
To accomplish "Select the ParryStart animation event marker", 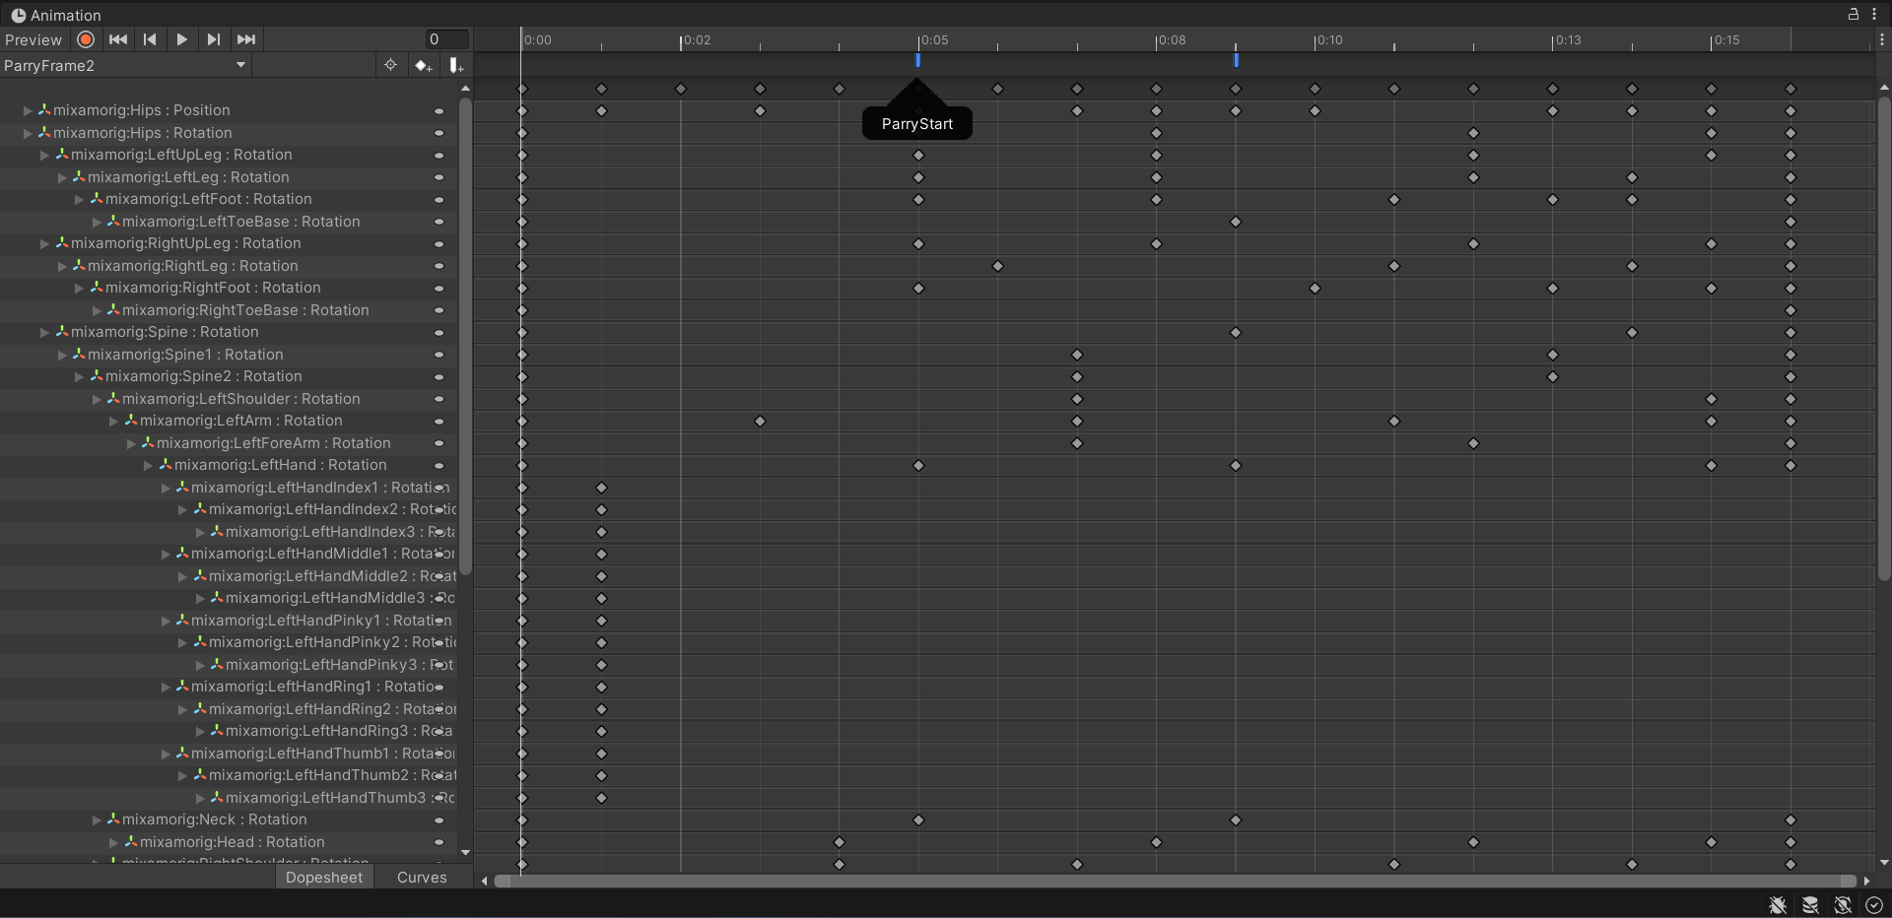I will 917,60.
